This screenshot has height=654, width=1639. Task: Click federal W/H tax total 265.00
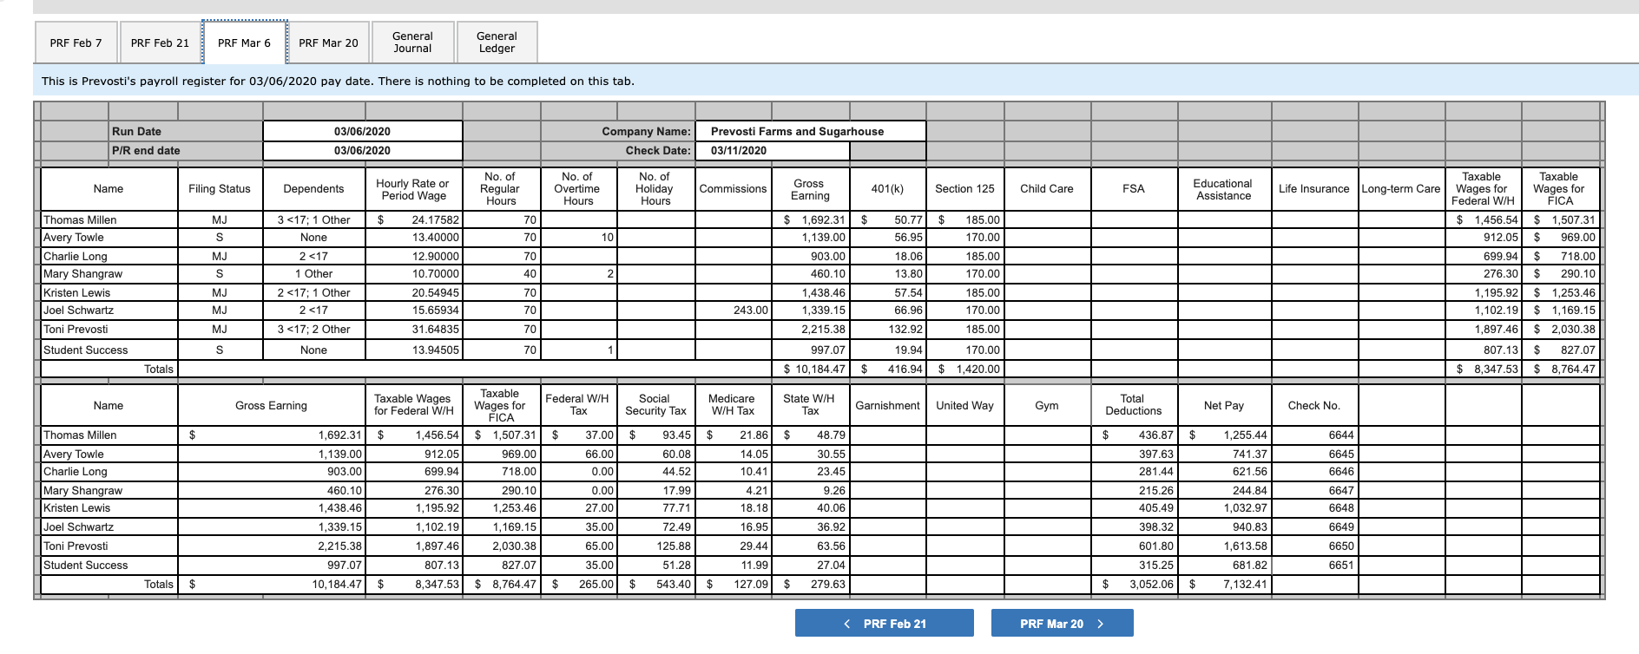pos(578,584)
